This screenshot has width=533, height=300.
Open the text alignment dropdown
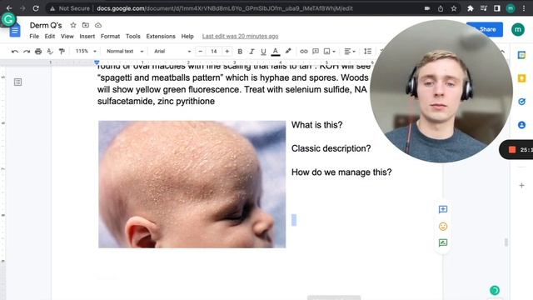[x=350, y=52]
